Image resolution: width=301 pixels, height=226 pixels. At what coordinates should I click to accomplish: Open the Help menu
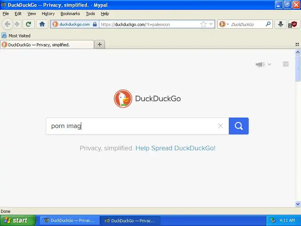point(105,14)
